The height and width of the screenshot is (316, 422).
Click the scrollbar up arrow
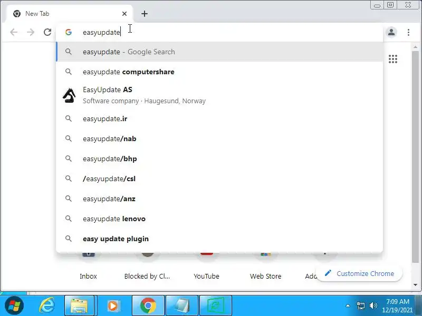[415, 47]
